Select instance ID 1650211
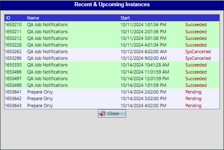Viewport: 224px width, 150px height. [x=13, y=32]
